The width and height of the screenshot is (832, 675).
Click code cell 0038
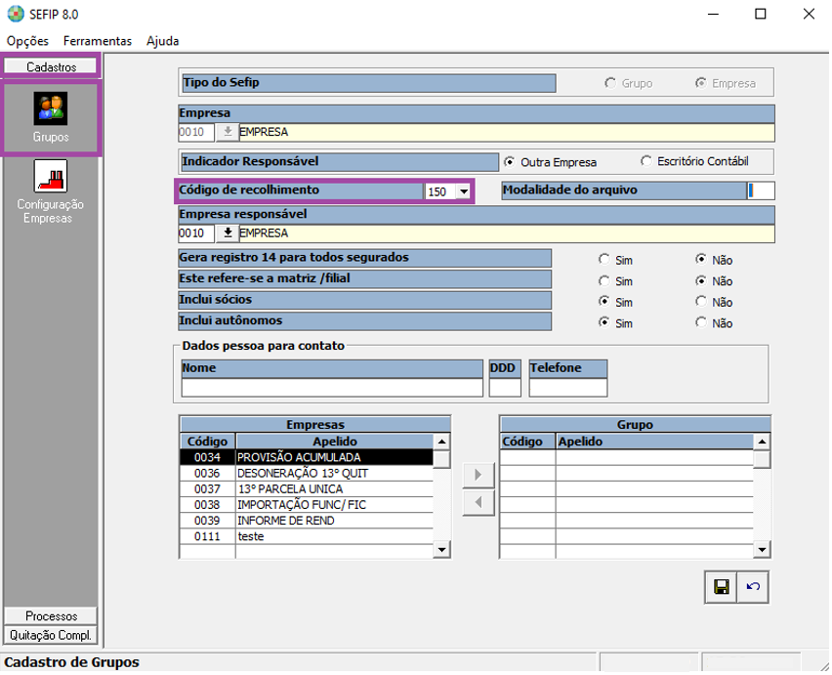207,505
